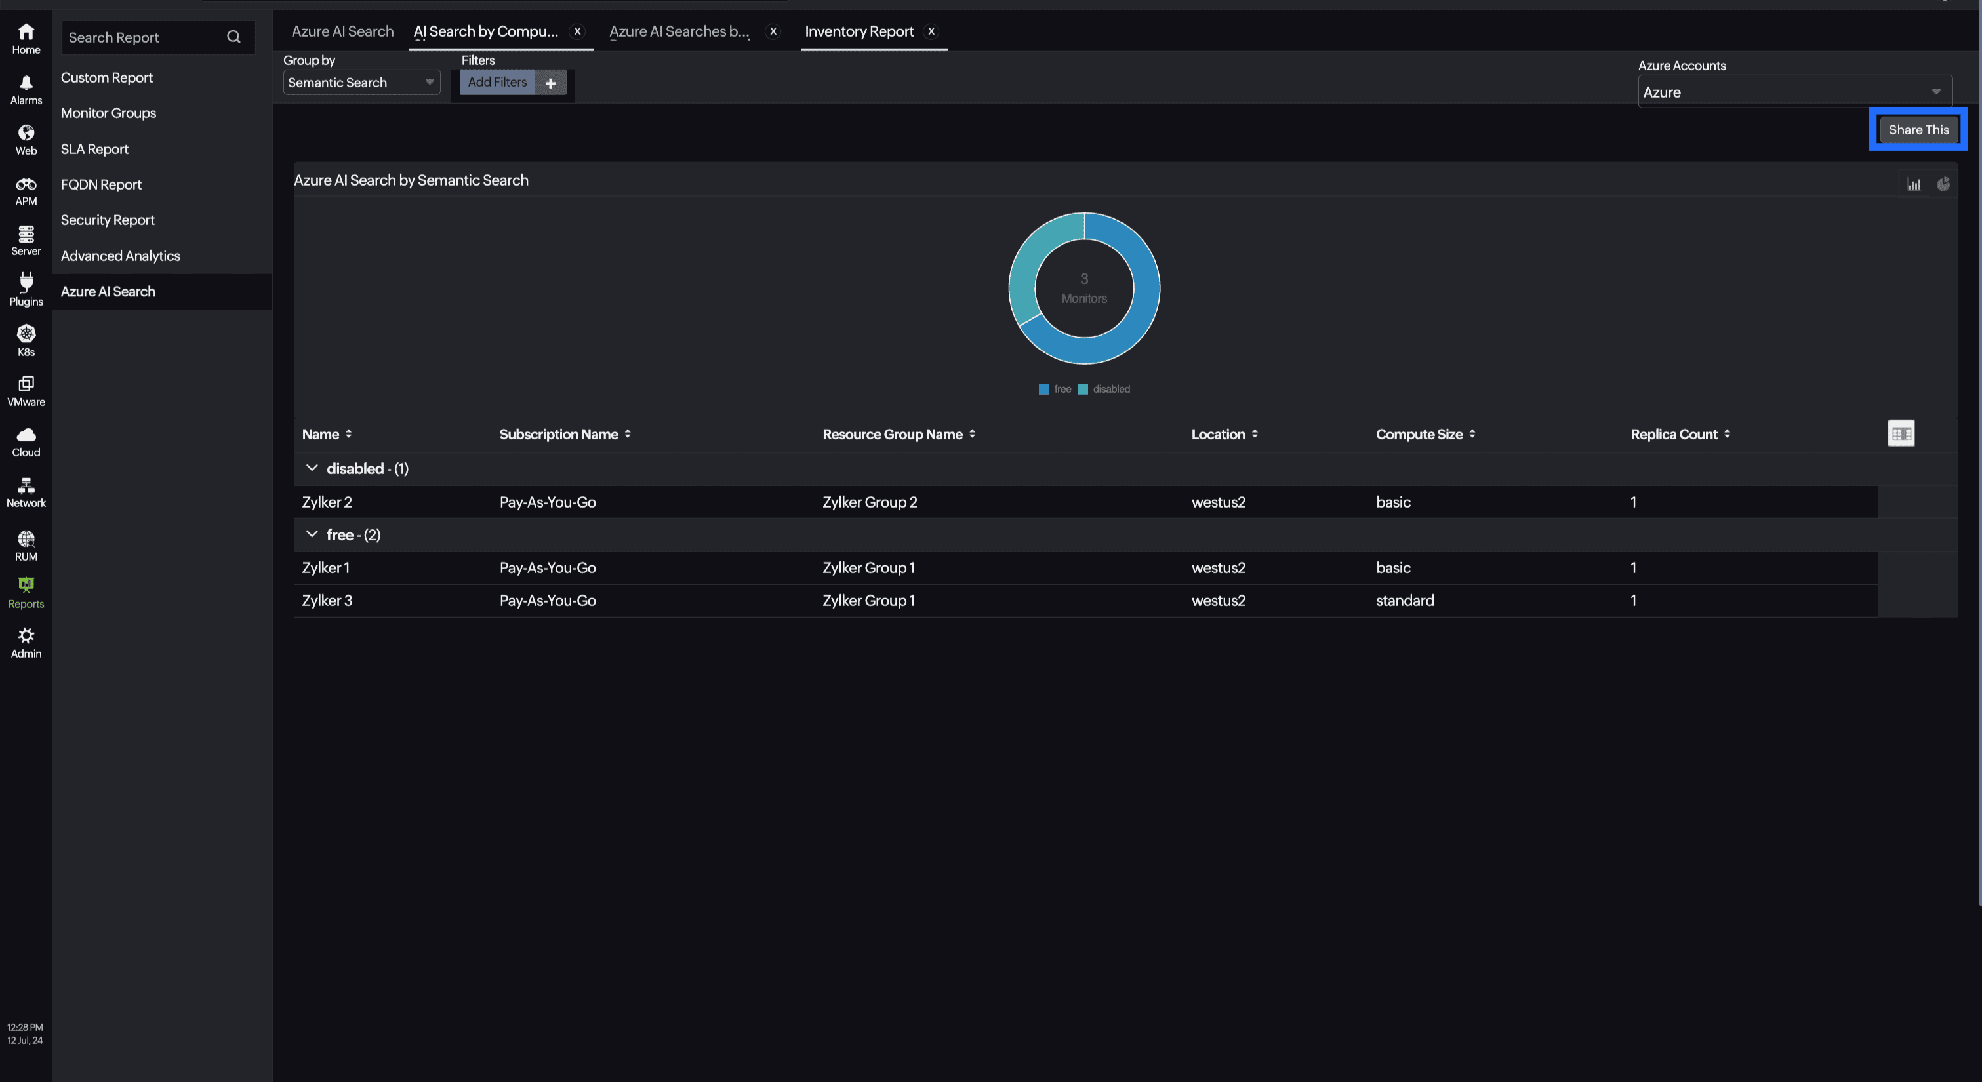The height and width of the screenshot is (1082, 1982).
Task: Click the Share This button
Action: 1918,129
